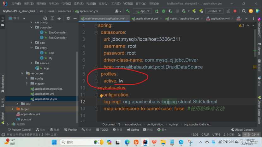Viewport: 262px width, 147px height.
Task: Click the intention lightbulb on line 11
Action: coord(102,95)
